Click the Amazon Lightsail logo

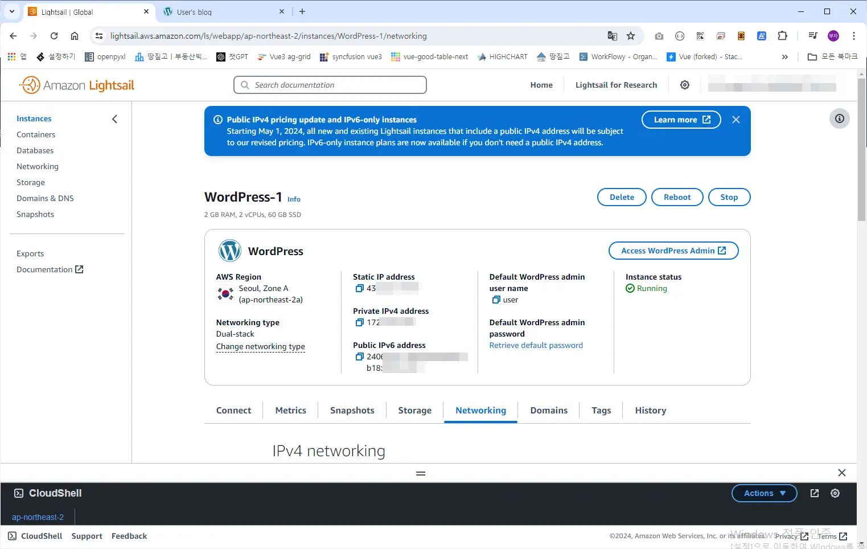(x=77, y=85)
